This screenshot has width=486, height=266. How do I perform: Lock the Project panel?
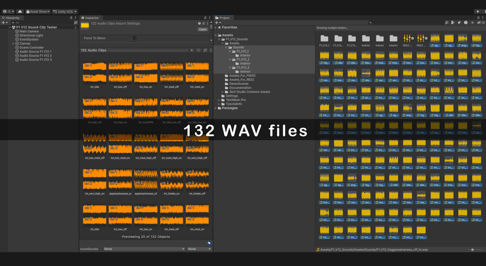coord(478,18)
